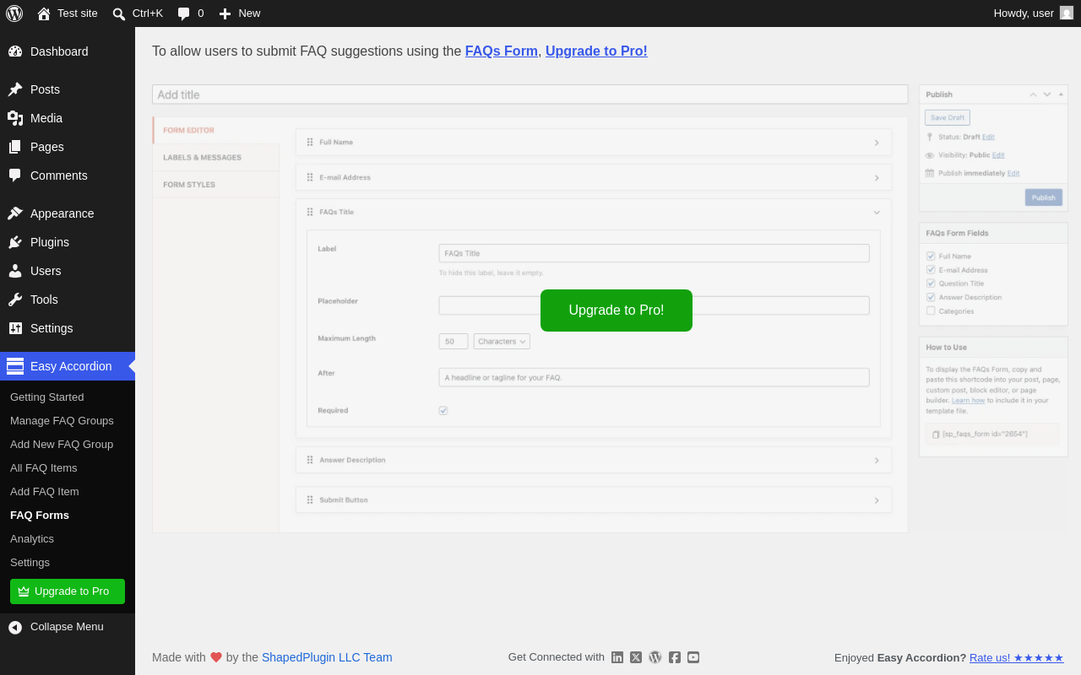Viewport: 1081px width, 675px height.
Task: Expand the E-mail Address field row chevron
Action: tap(877, 178)
